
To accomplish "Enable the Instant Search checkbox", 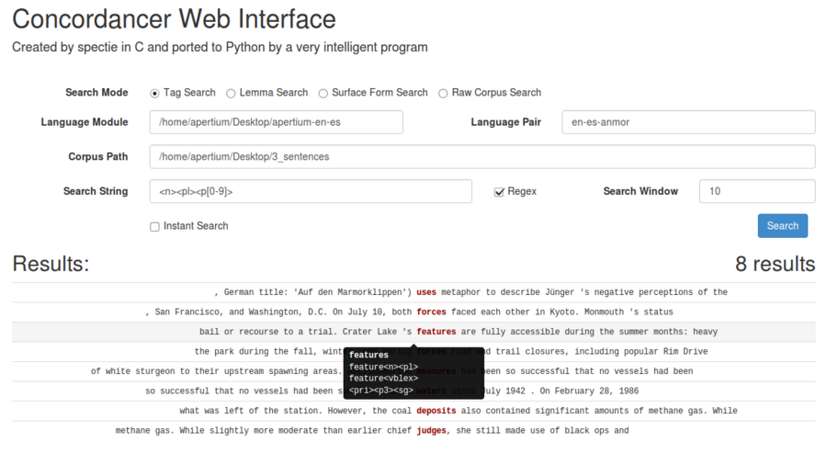I will 155,226.
